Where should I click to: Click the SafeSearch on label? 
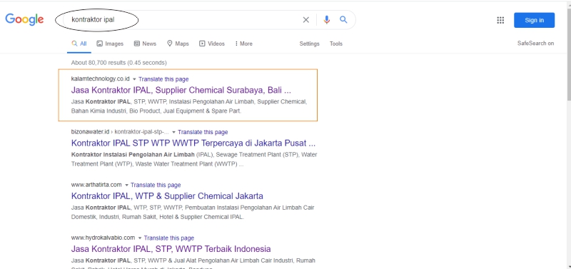tap(535, 44)
